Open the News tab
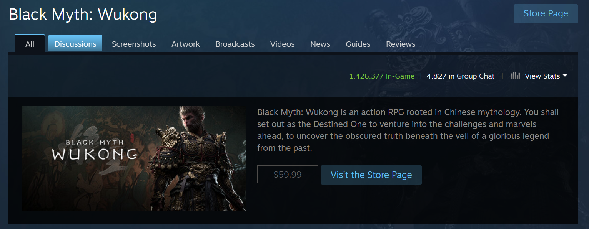Viewport: 589px width, 229px height. [x=320, y=44]
